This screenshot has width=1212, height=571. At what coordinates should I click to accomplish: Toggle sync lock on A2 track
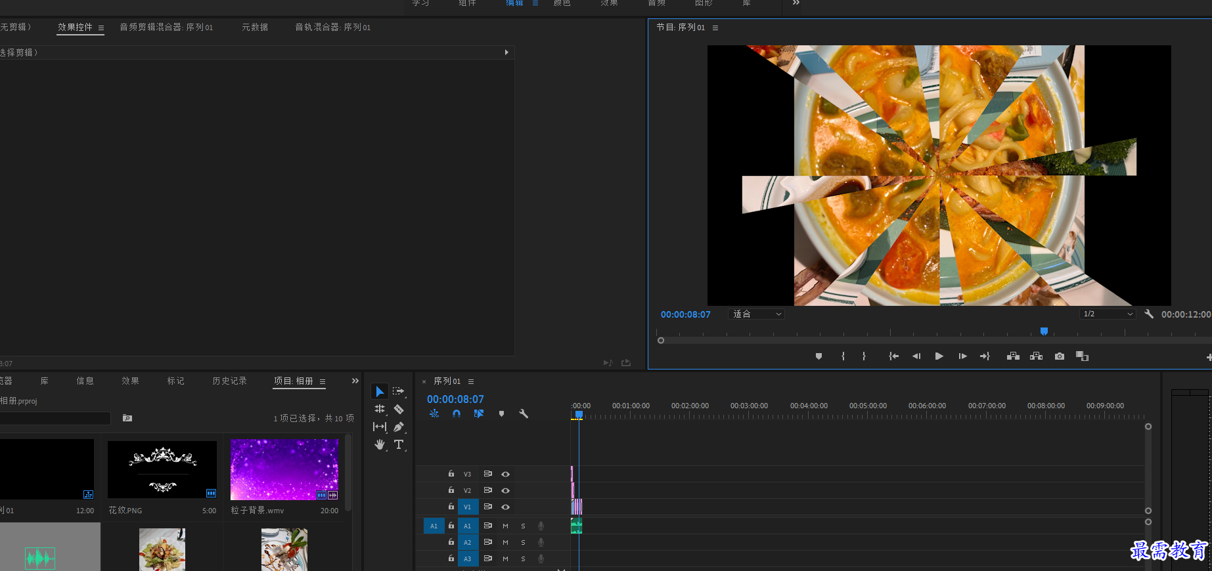487,542
